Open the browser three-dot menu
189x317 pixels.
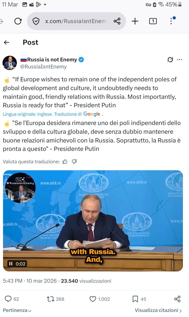click(x=171, y=21)
